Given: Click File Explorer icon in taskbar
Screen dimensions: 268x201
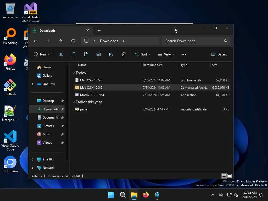Looking at the screenshot, I should click(134, 195).
